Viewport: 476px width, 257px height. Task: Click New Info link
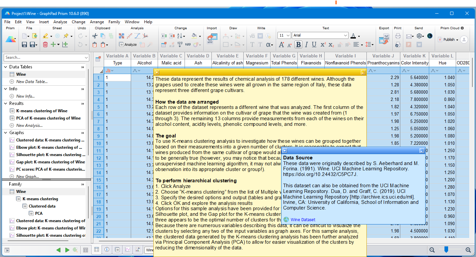point(26,96)
